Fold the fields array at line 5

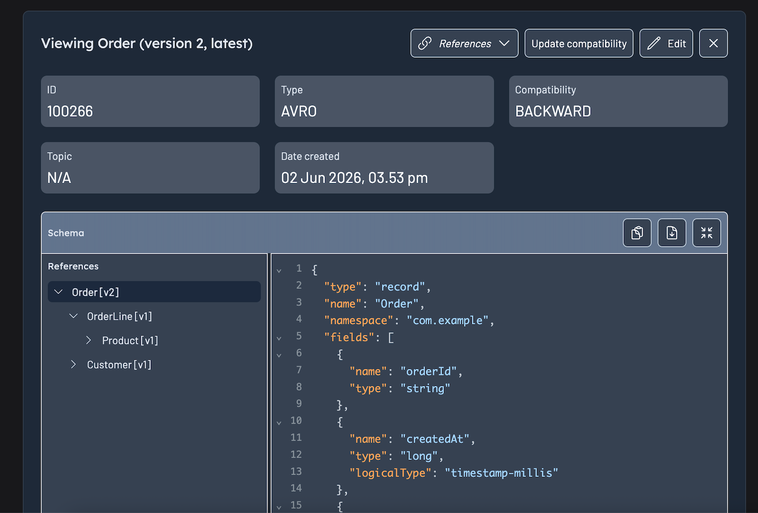tap(279, 339)
